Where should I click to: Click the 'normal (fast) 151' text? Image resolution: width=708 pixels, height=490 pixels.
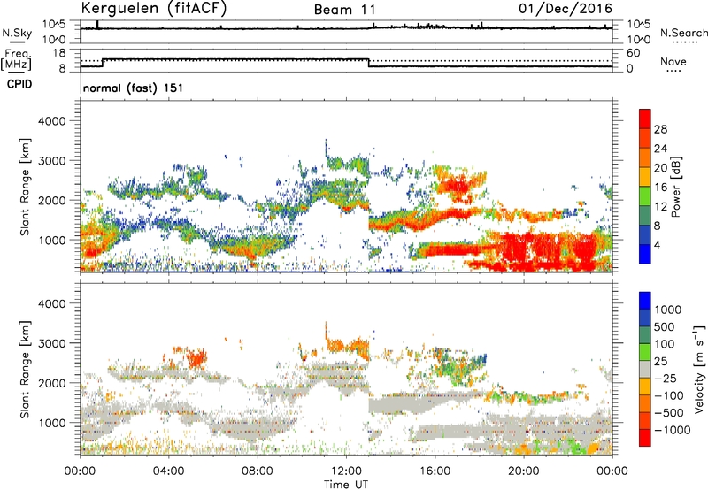[x=134, y=88]
